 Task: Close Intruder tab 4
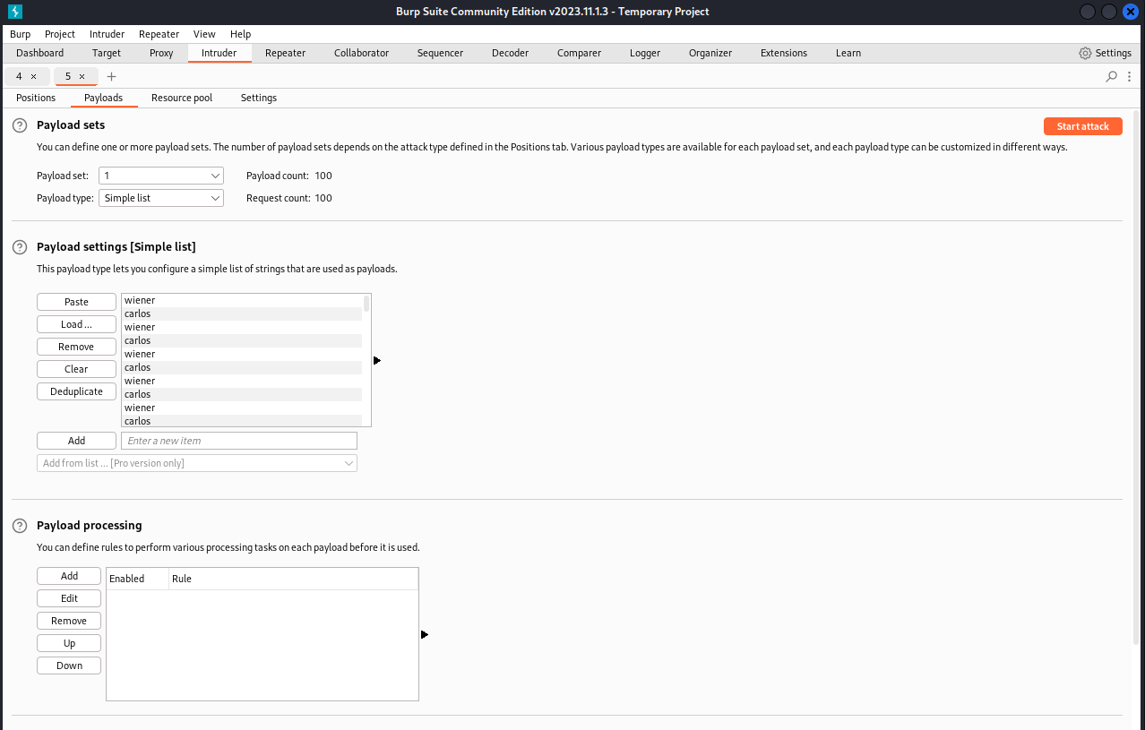(34, 77)
